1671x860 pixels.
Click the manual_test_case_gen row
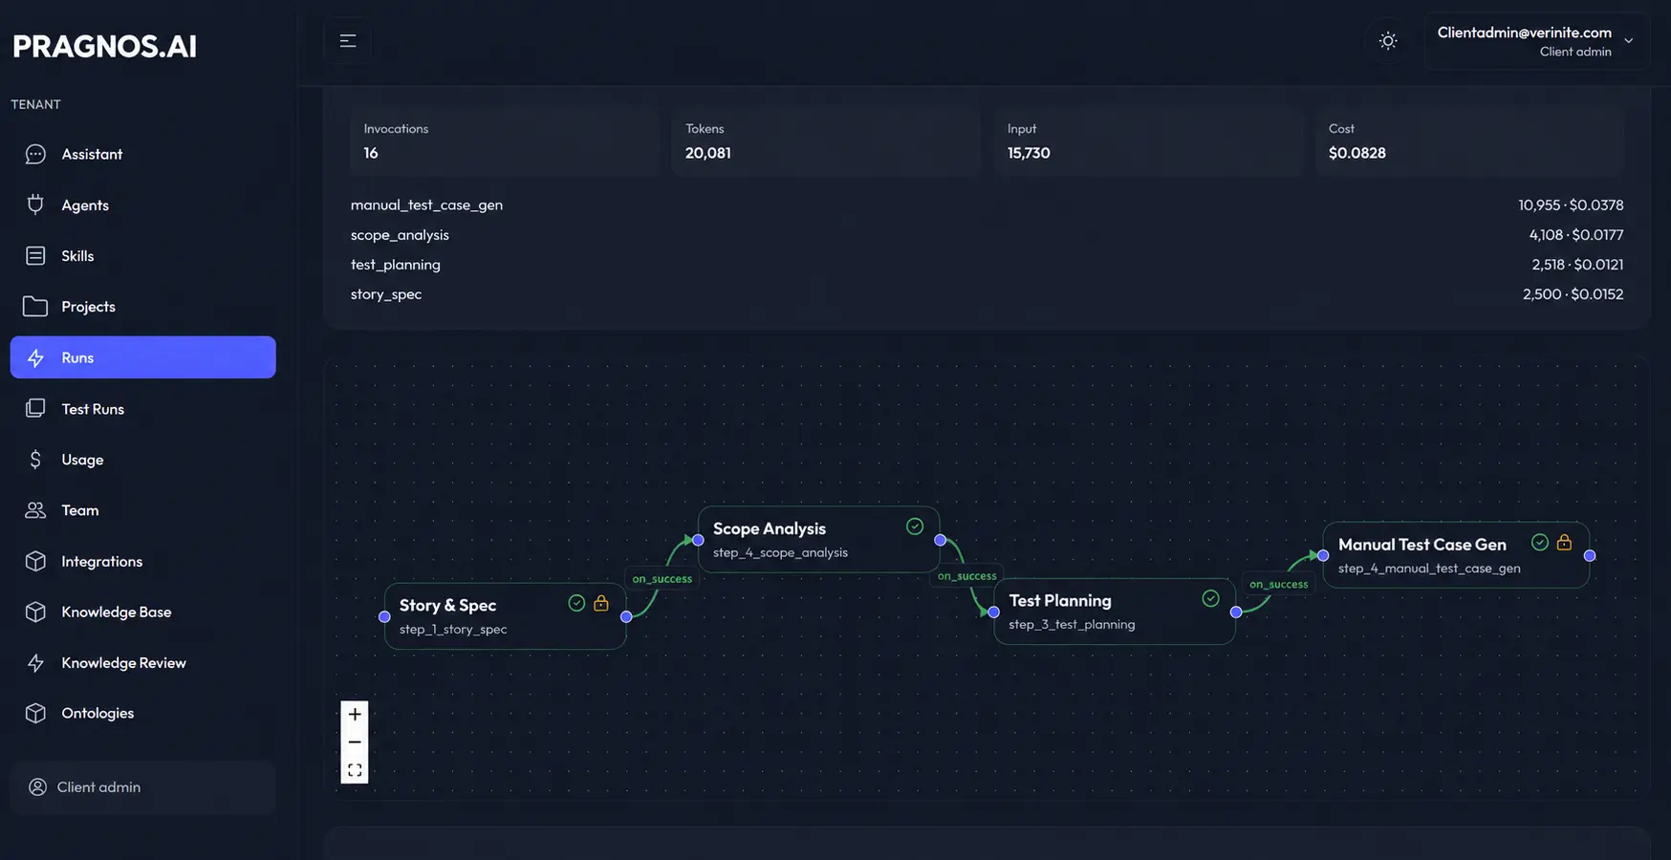[x=987, y=204]
